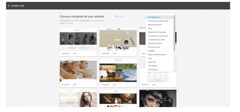240x112 pixels.
Task: Preview the coffee desk business template
Action: (105, 54)
